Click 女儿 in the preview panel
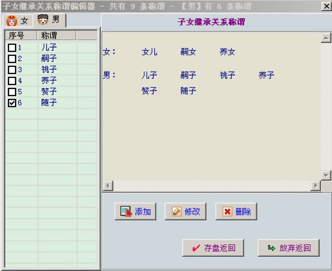 pos(149,52)
